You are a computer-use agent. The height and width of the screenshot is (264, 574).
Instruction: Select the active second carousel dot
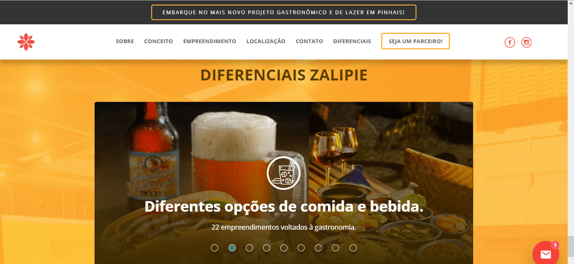232,248
